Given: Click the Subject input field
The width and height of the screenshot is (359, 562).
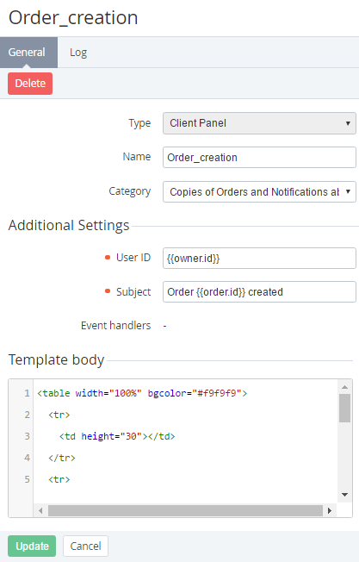Looking at the screenshot, I should [259, 291].
